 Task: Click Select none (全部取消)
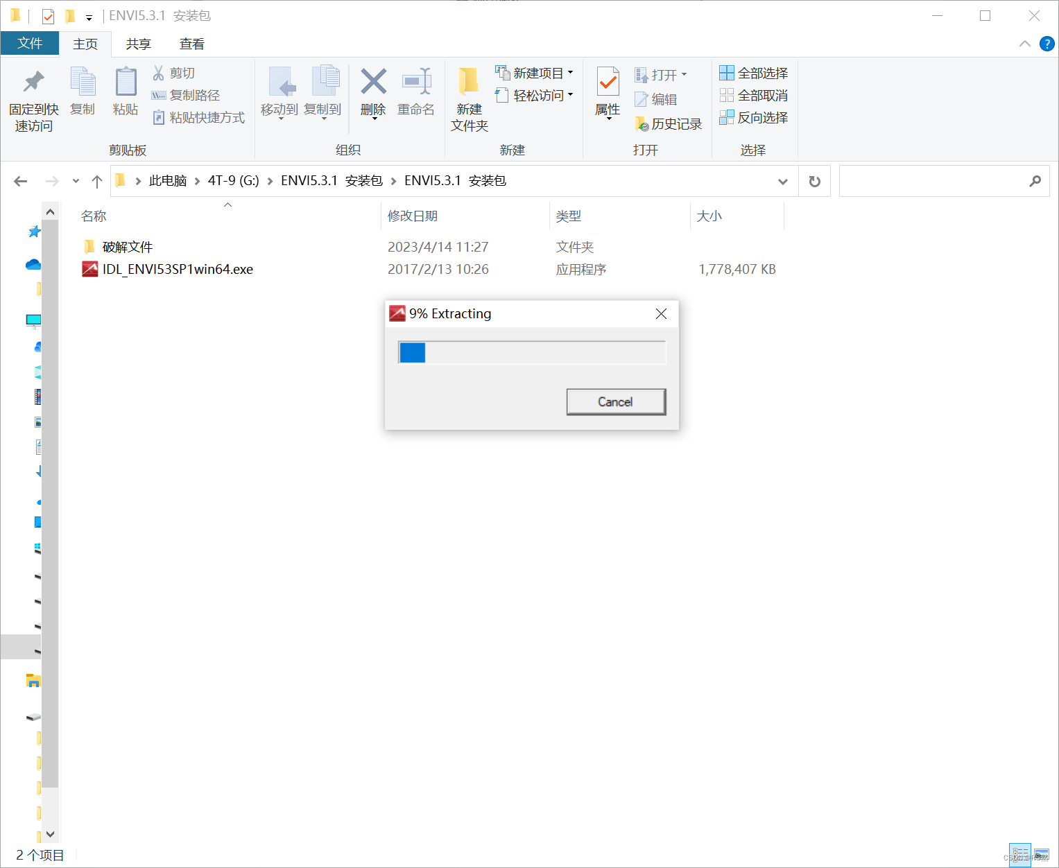point(754,95)
